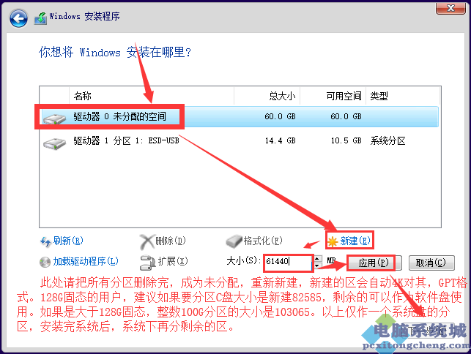Click the 扩展(X) link
The image size is (471, 354).
tap(173, 261)
